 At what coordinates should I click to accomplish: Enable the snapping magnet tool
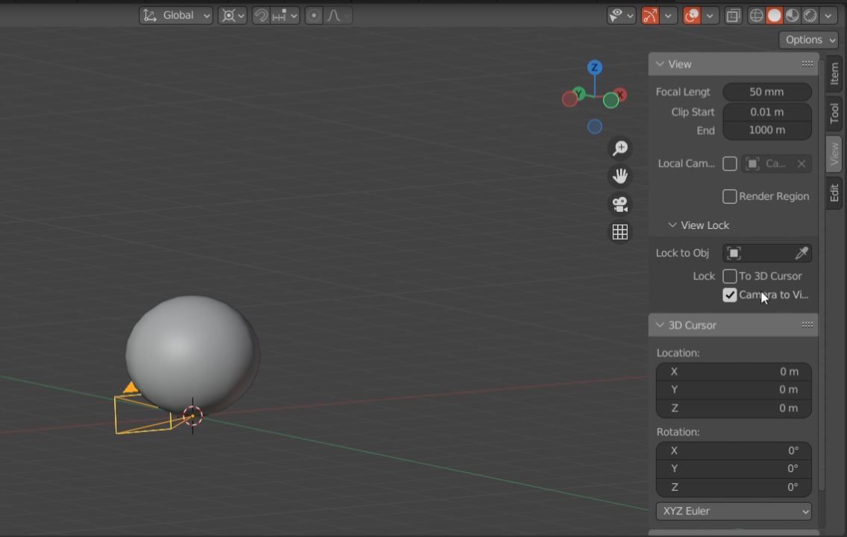tap(261, 15)
